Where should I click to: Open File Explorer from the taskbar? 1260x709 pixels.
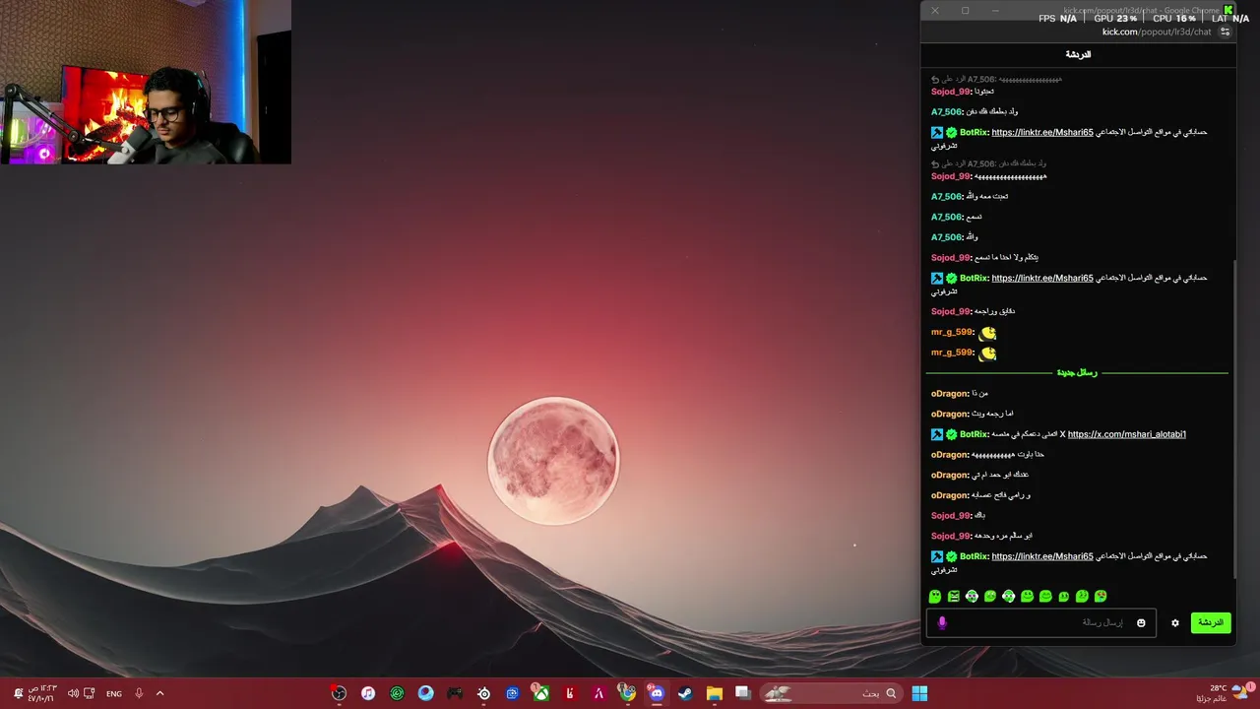pos(714,693)
